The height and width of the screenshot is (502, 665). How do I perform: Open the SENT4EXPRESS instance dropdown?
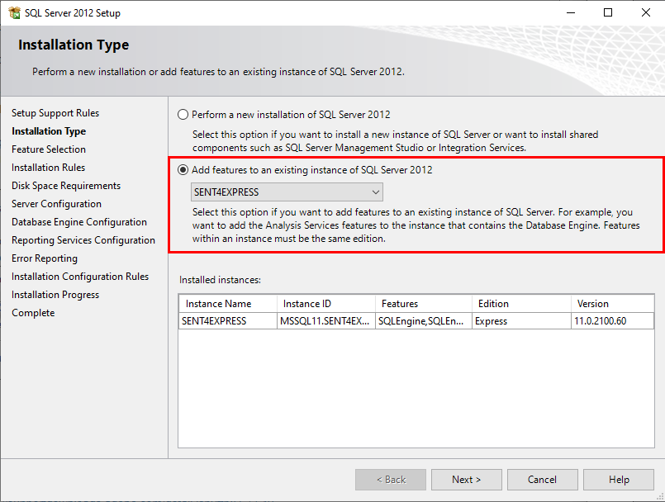(x=287, y=192)
